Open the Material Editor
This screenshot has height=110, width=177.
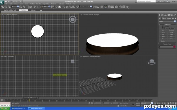(117, 7)
